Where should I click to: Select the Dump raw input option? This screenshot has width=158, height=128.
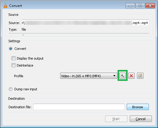point(11,89)
